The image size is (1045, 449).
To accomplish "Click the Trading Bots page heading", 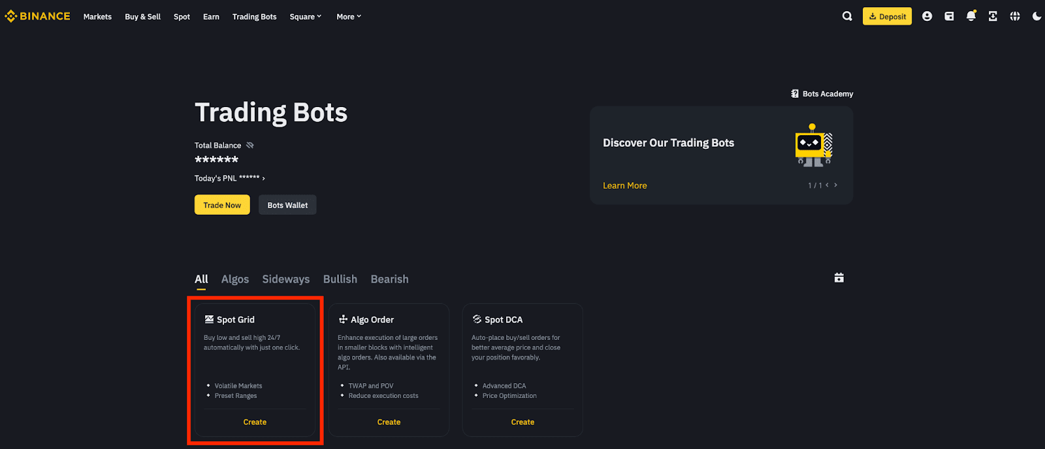I will [271, 113].
